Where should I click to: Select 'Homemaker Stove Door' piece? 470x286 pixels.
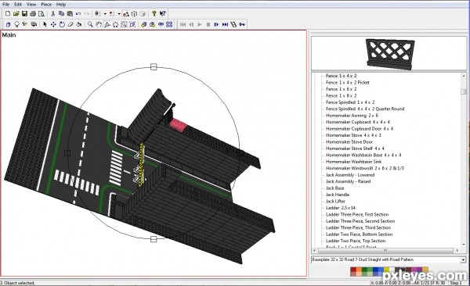(349, 141)
